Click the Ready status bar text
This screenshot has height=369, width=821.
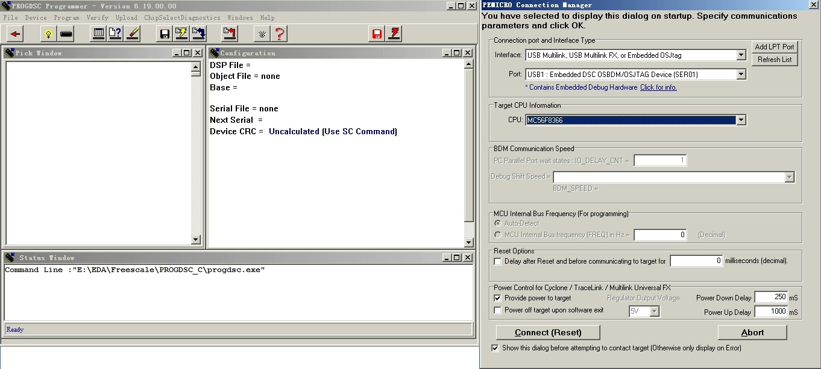coord(15,329)
